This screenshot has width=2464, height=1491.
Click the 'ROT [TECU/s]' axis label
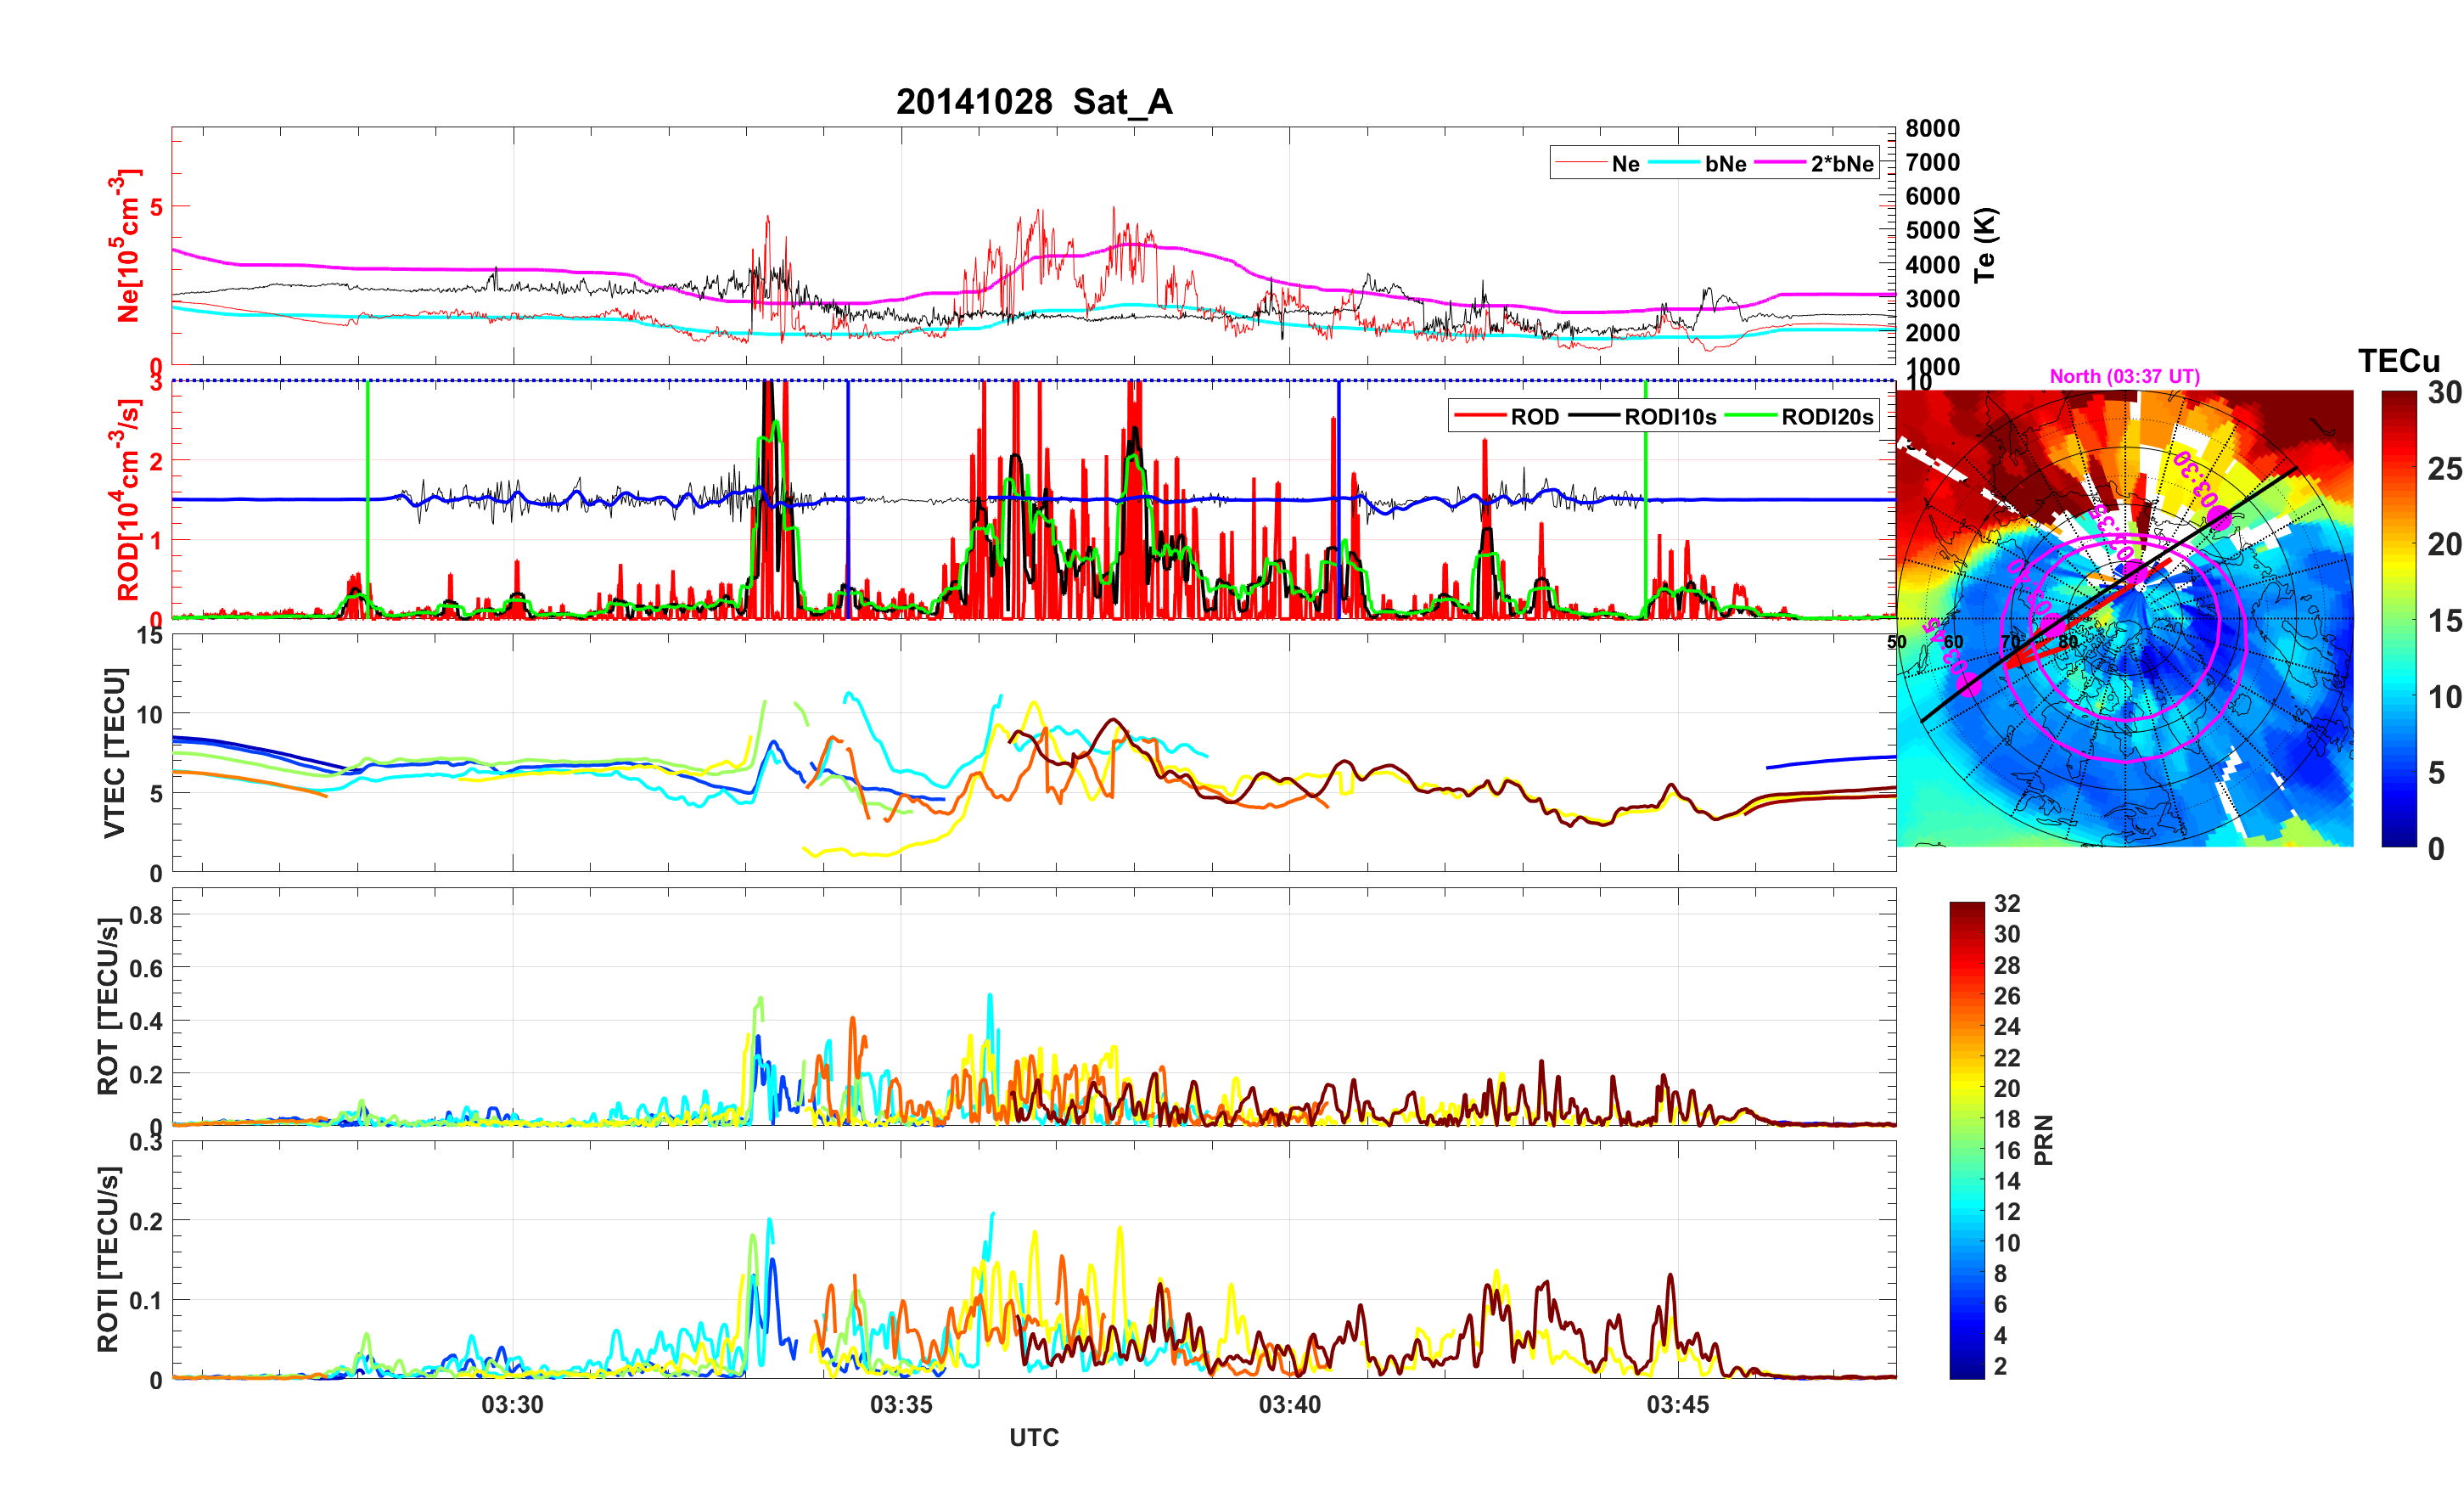pos(108,1005)
